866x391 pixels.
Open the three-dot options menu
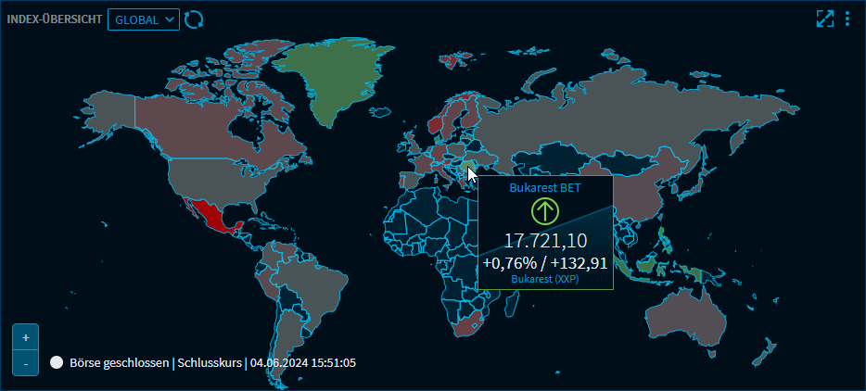click(x=847, y=19)
